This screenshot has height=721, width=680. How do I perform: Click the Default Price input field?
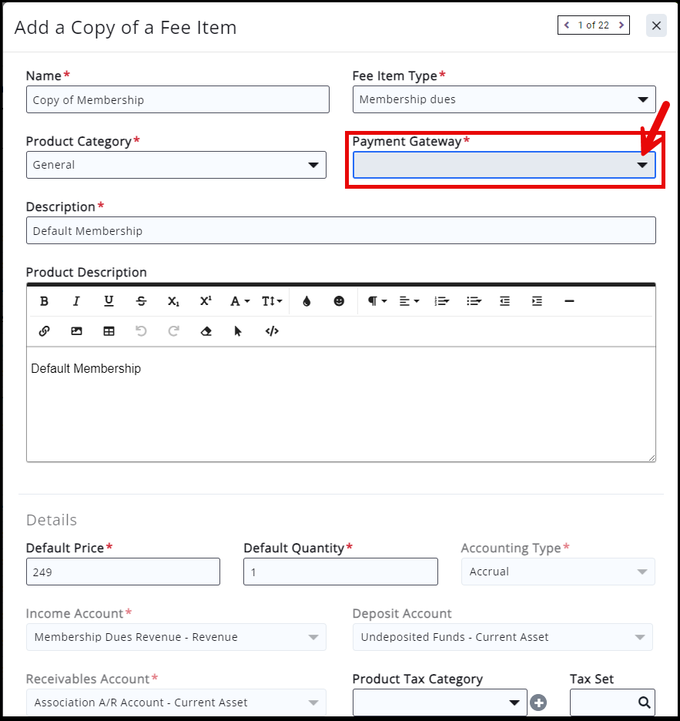(x=122, y=572)
